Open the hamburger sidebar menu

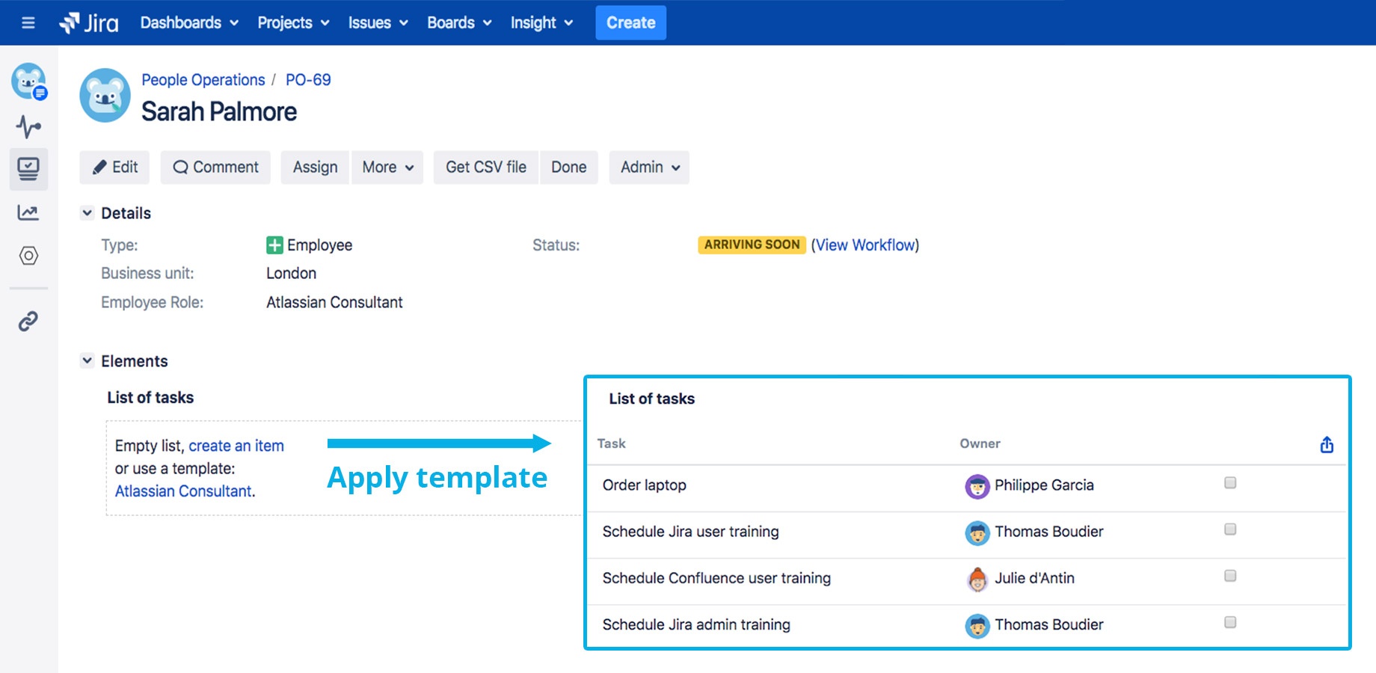28,22
